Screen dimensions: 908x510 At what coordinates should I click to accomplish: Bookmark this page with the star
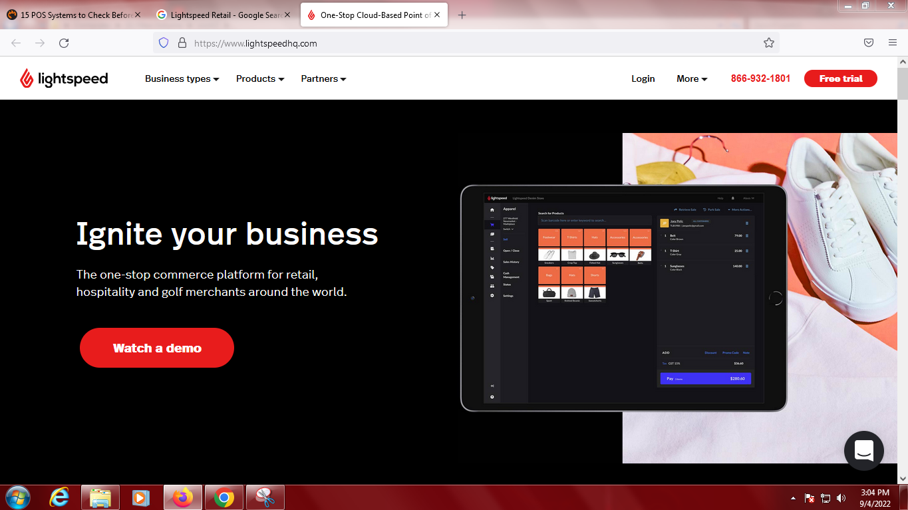(769, 43)
